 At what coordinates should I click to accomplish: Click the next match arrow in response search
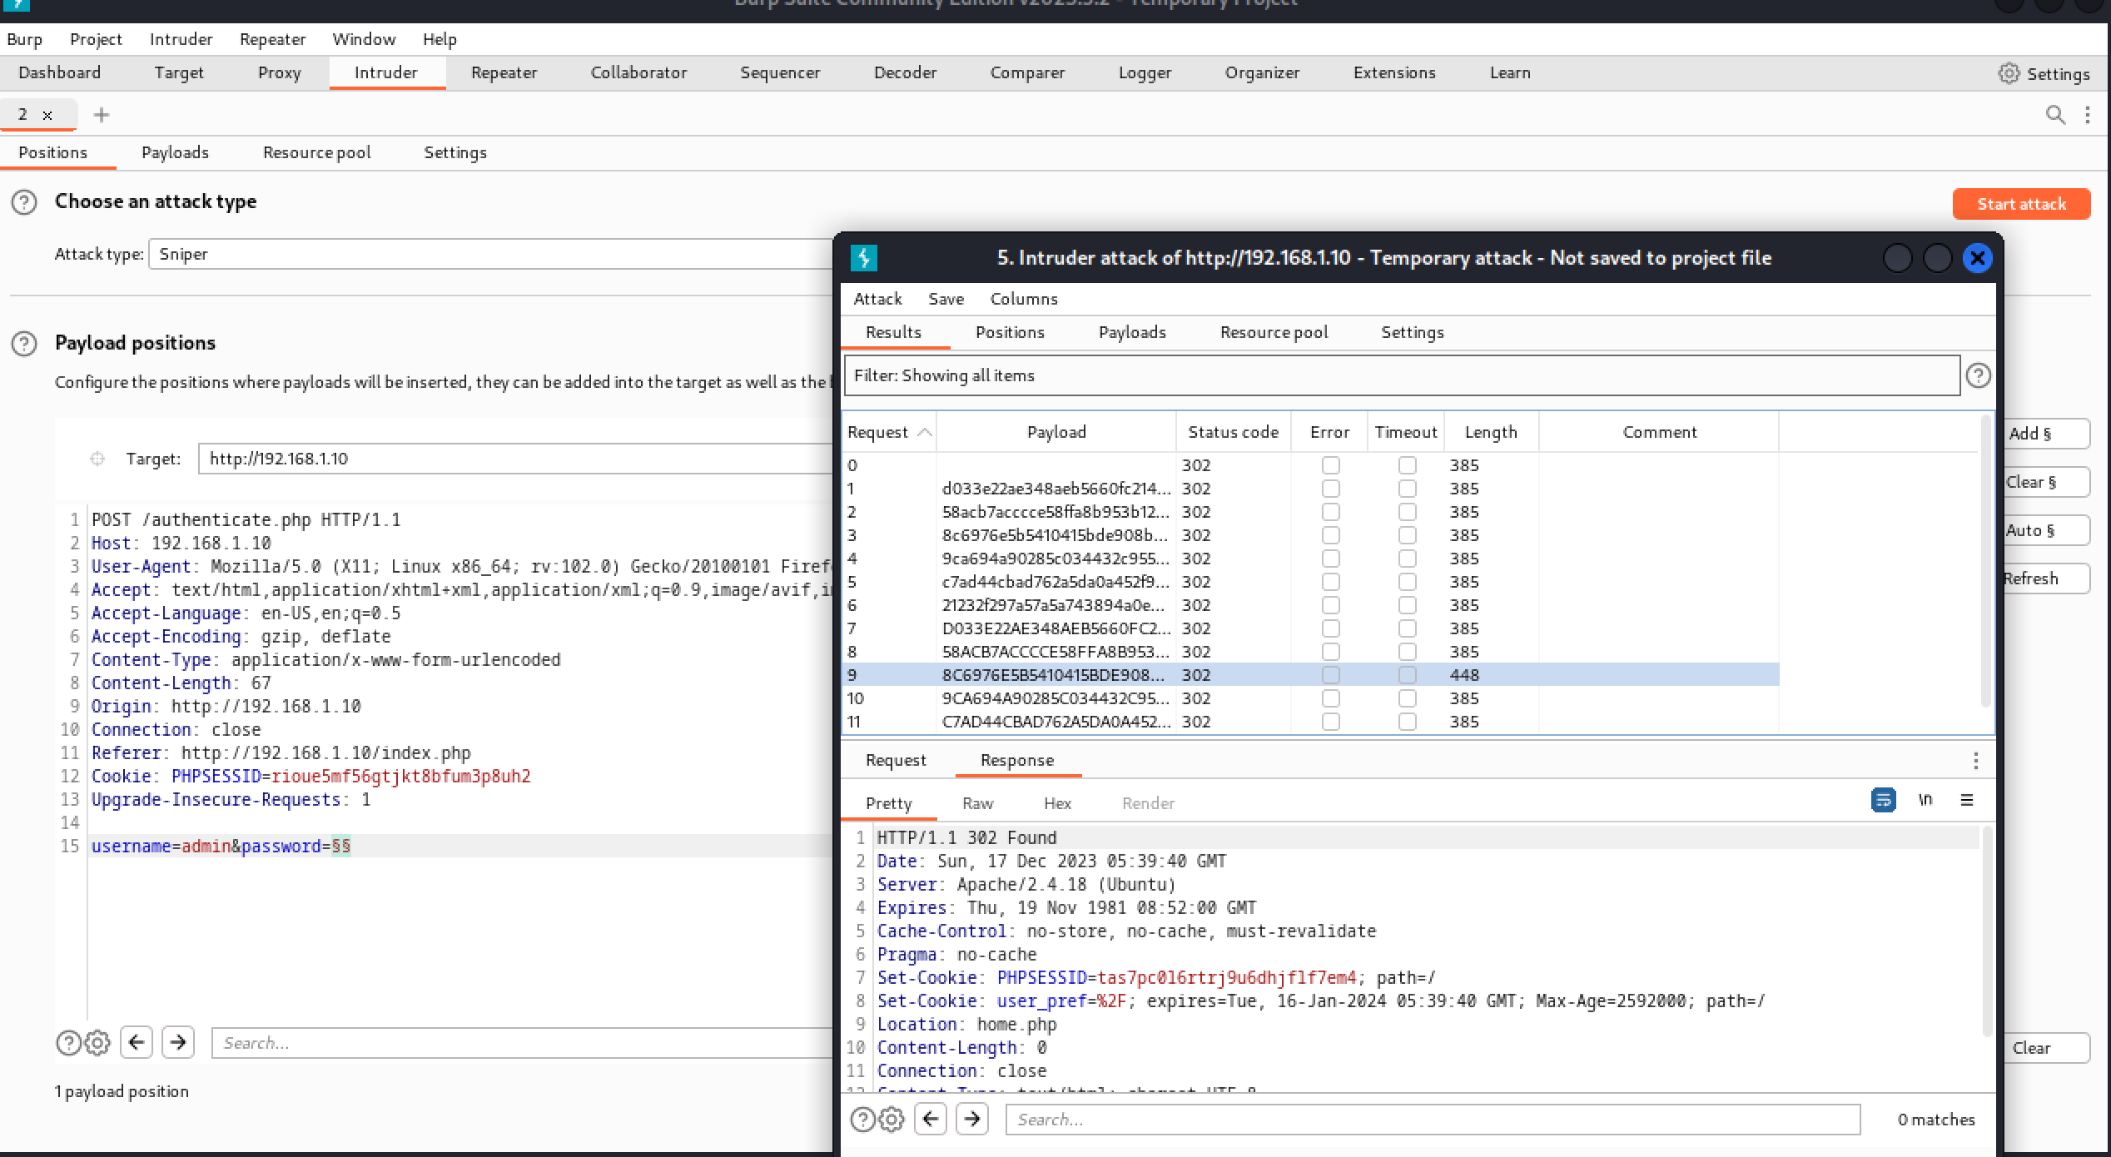971,1119
